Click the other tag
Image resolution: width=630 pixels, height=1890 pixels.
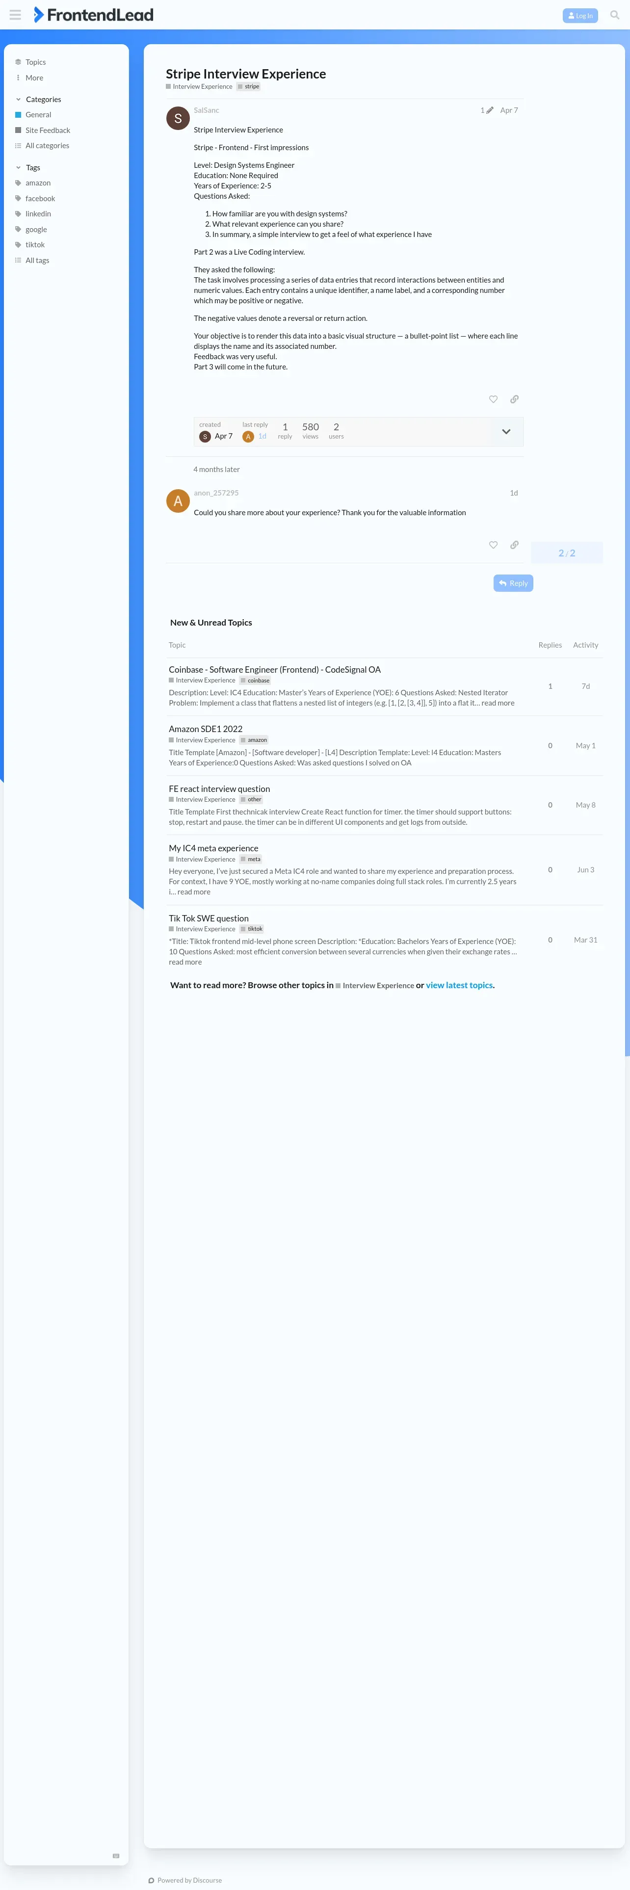coord(252,800)
